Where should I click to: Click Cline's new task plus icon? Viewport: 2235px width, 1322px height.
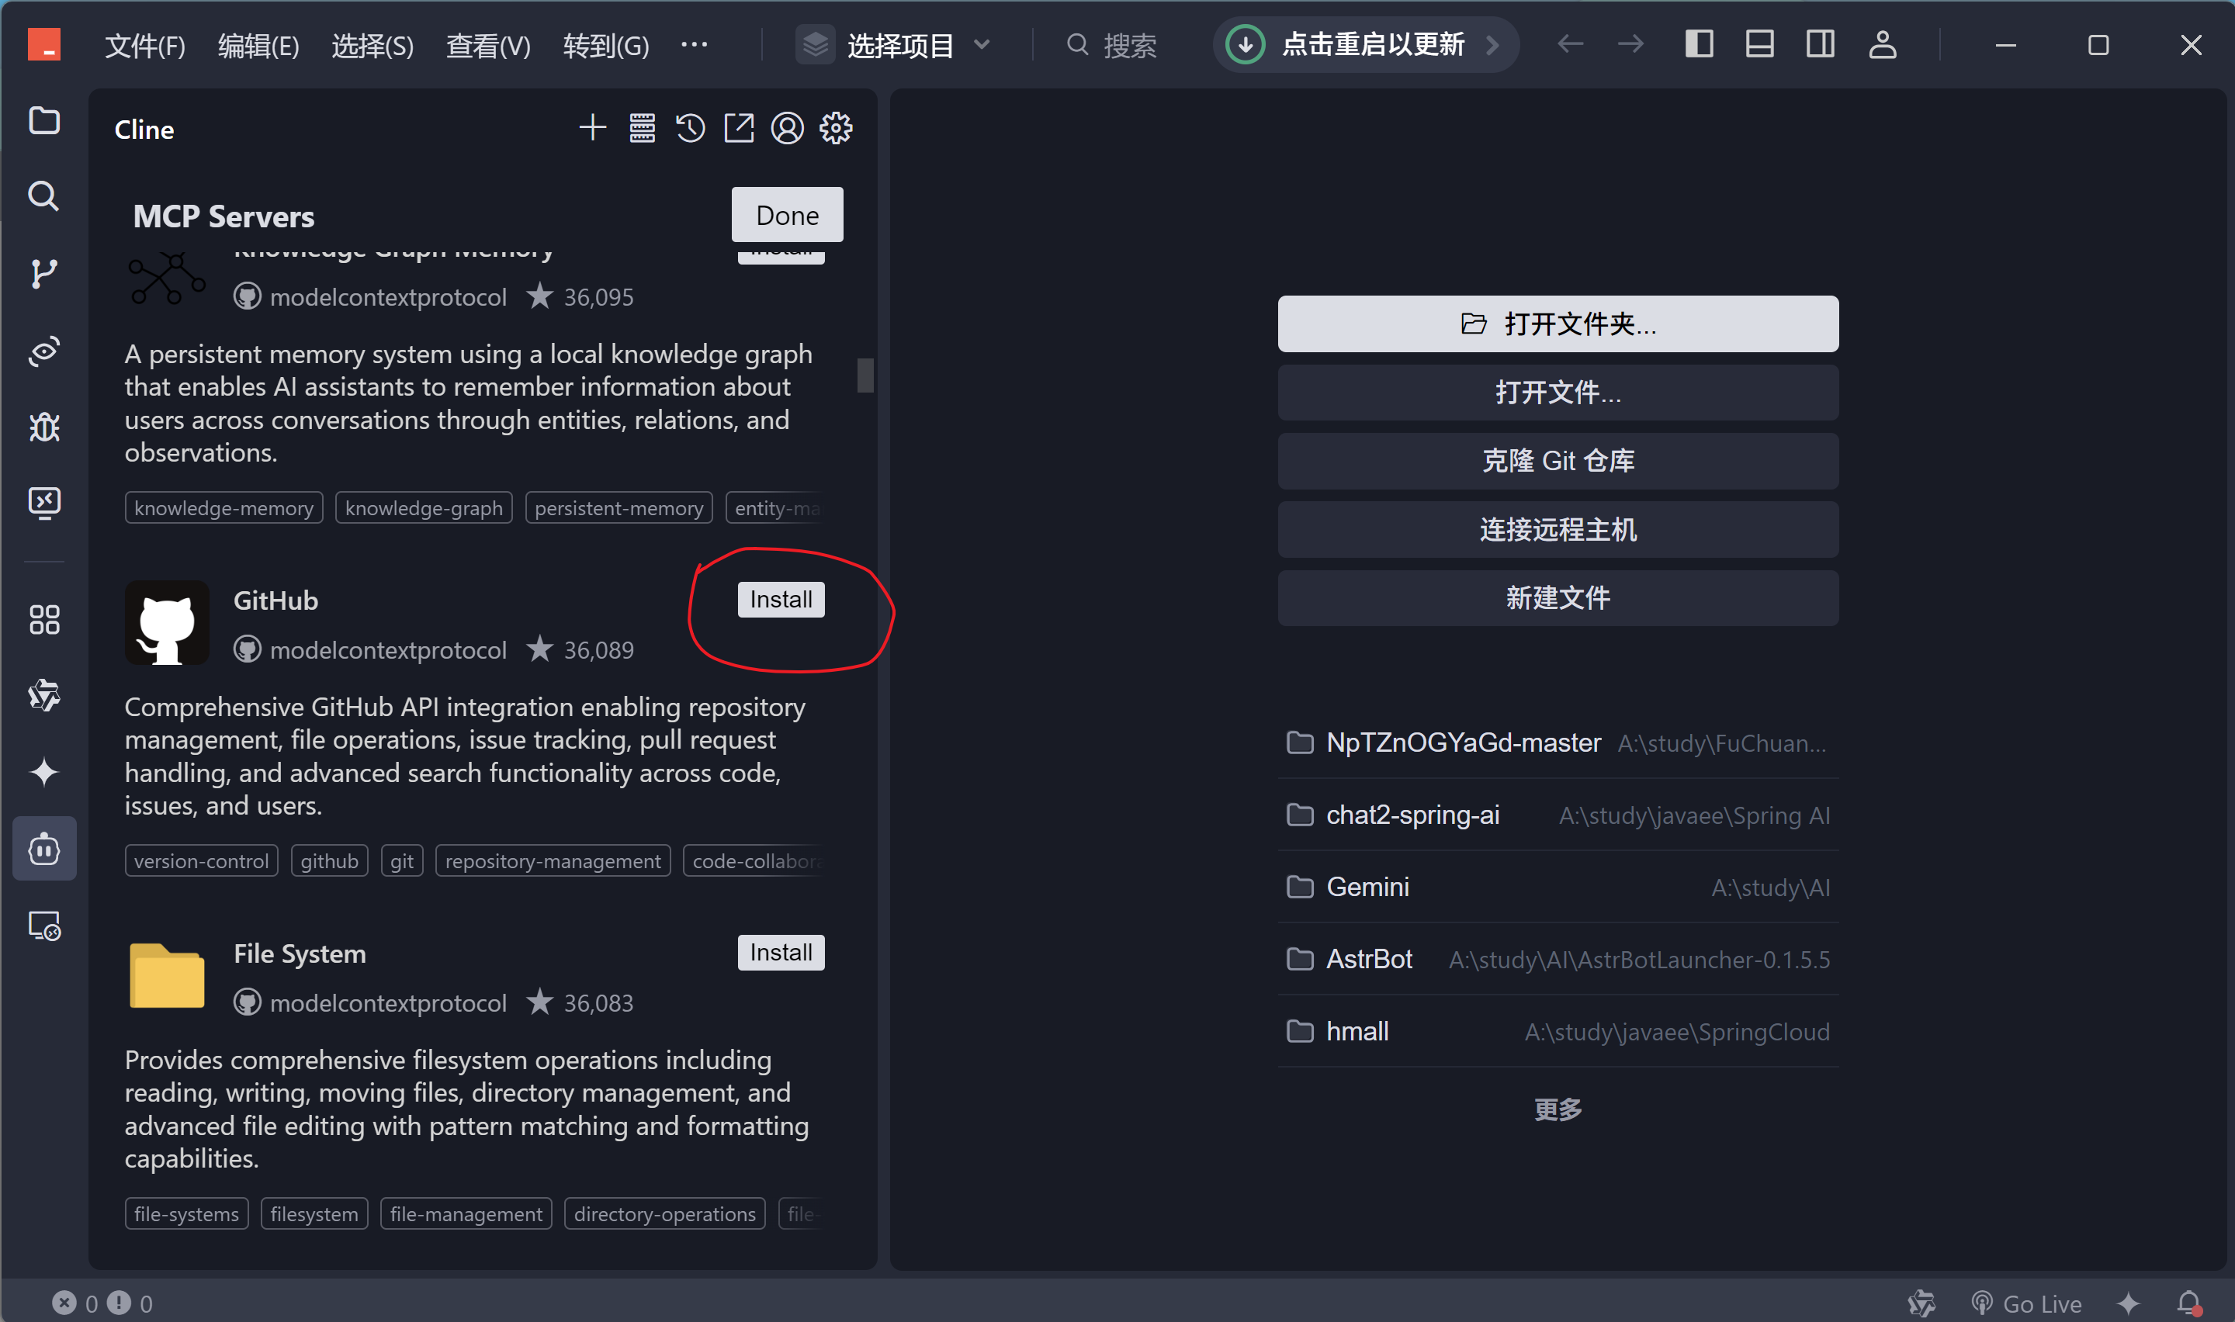[592, 128]
